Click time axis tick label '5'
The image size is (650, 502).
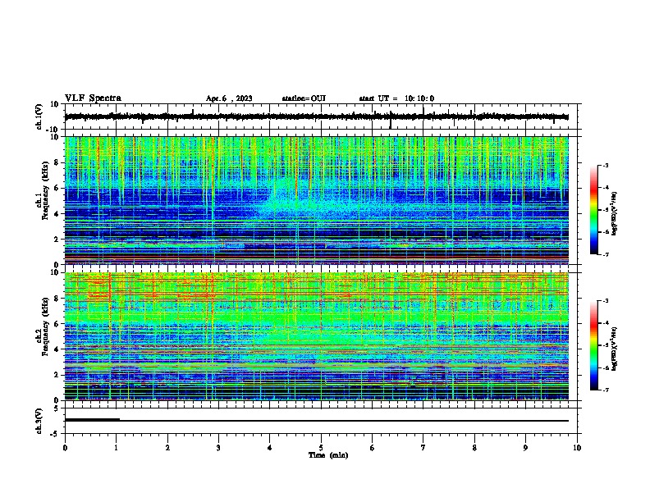[x=321, y=448]
